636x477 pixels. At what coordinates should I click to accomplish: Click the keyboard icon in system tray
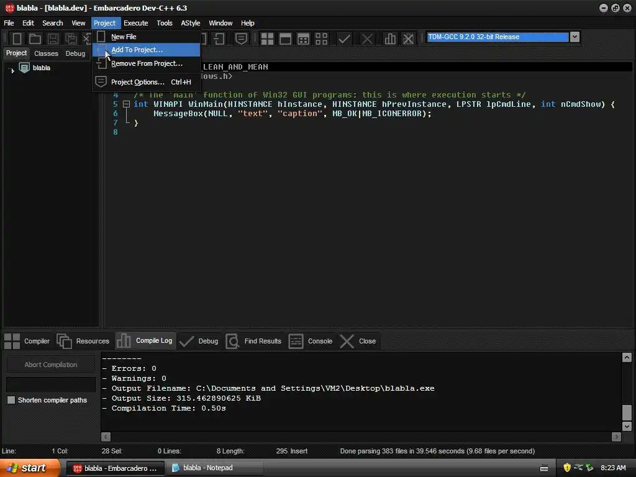click(x=544, y=468)
